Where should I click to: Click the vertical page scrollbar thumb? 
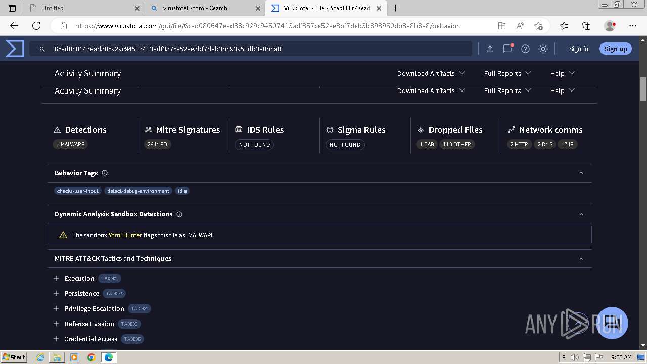(643, 89)
